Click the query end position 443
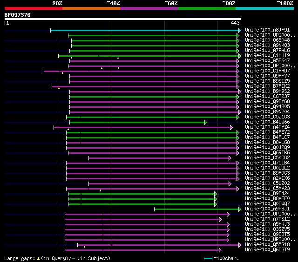This screenshot has width=298, height=262. click(235, 23)
